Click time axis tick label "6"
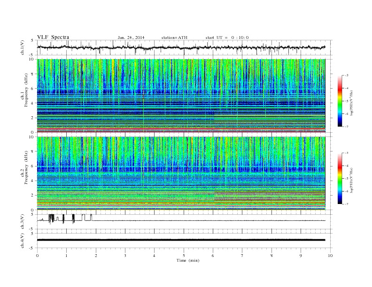The height and width of the screenshot is (287, 372). click(x=213, y=256)
